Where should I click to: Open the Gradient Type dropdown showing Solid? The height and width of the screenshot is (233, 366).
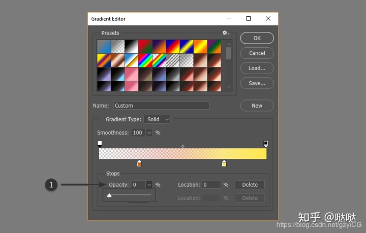(157, 119)
